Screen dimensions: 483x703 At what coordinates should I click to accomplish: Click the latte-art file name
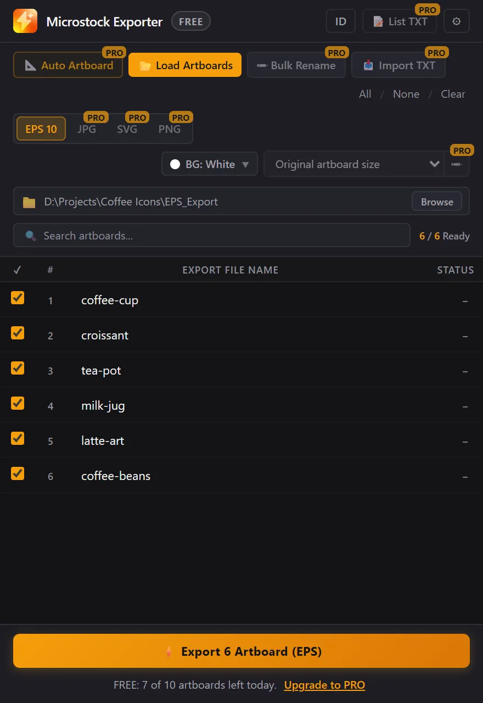click(x=103, y=441)
